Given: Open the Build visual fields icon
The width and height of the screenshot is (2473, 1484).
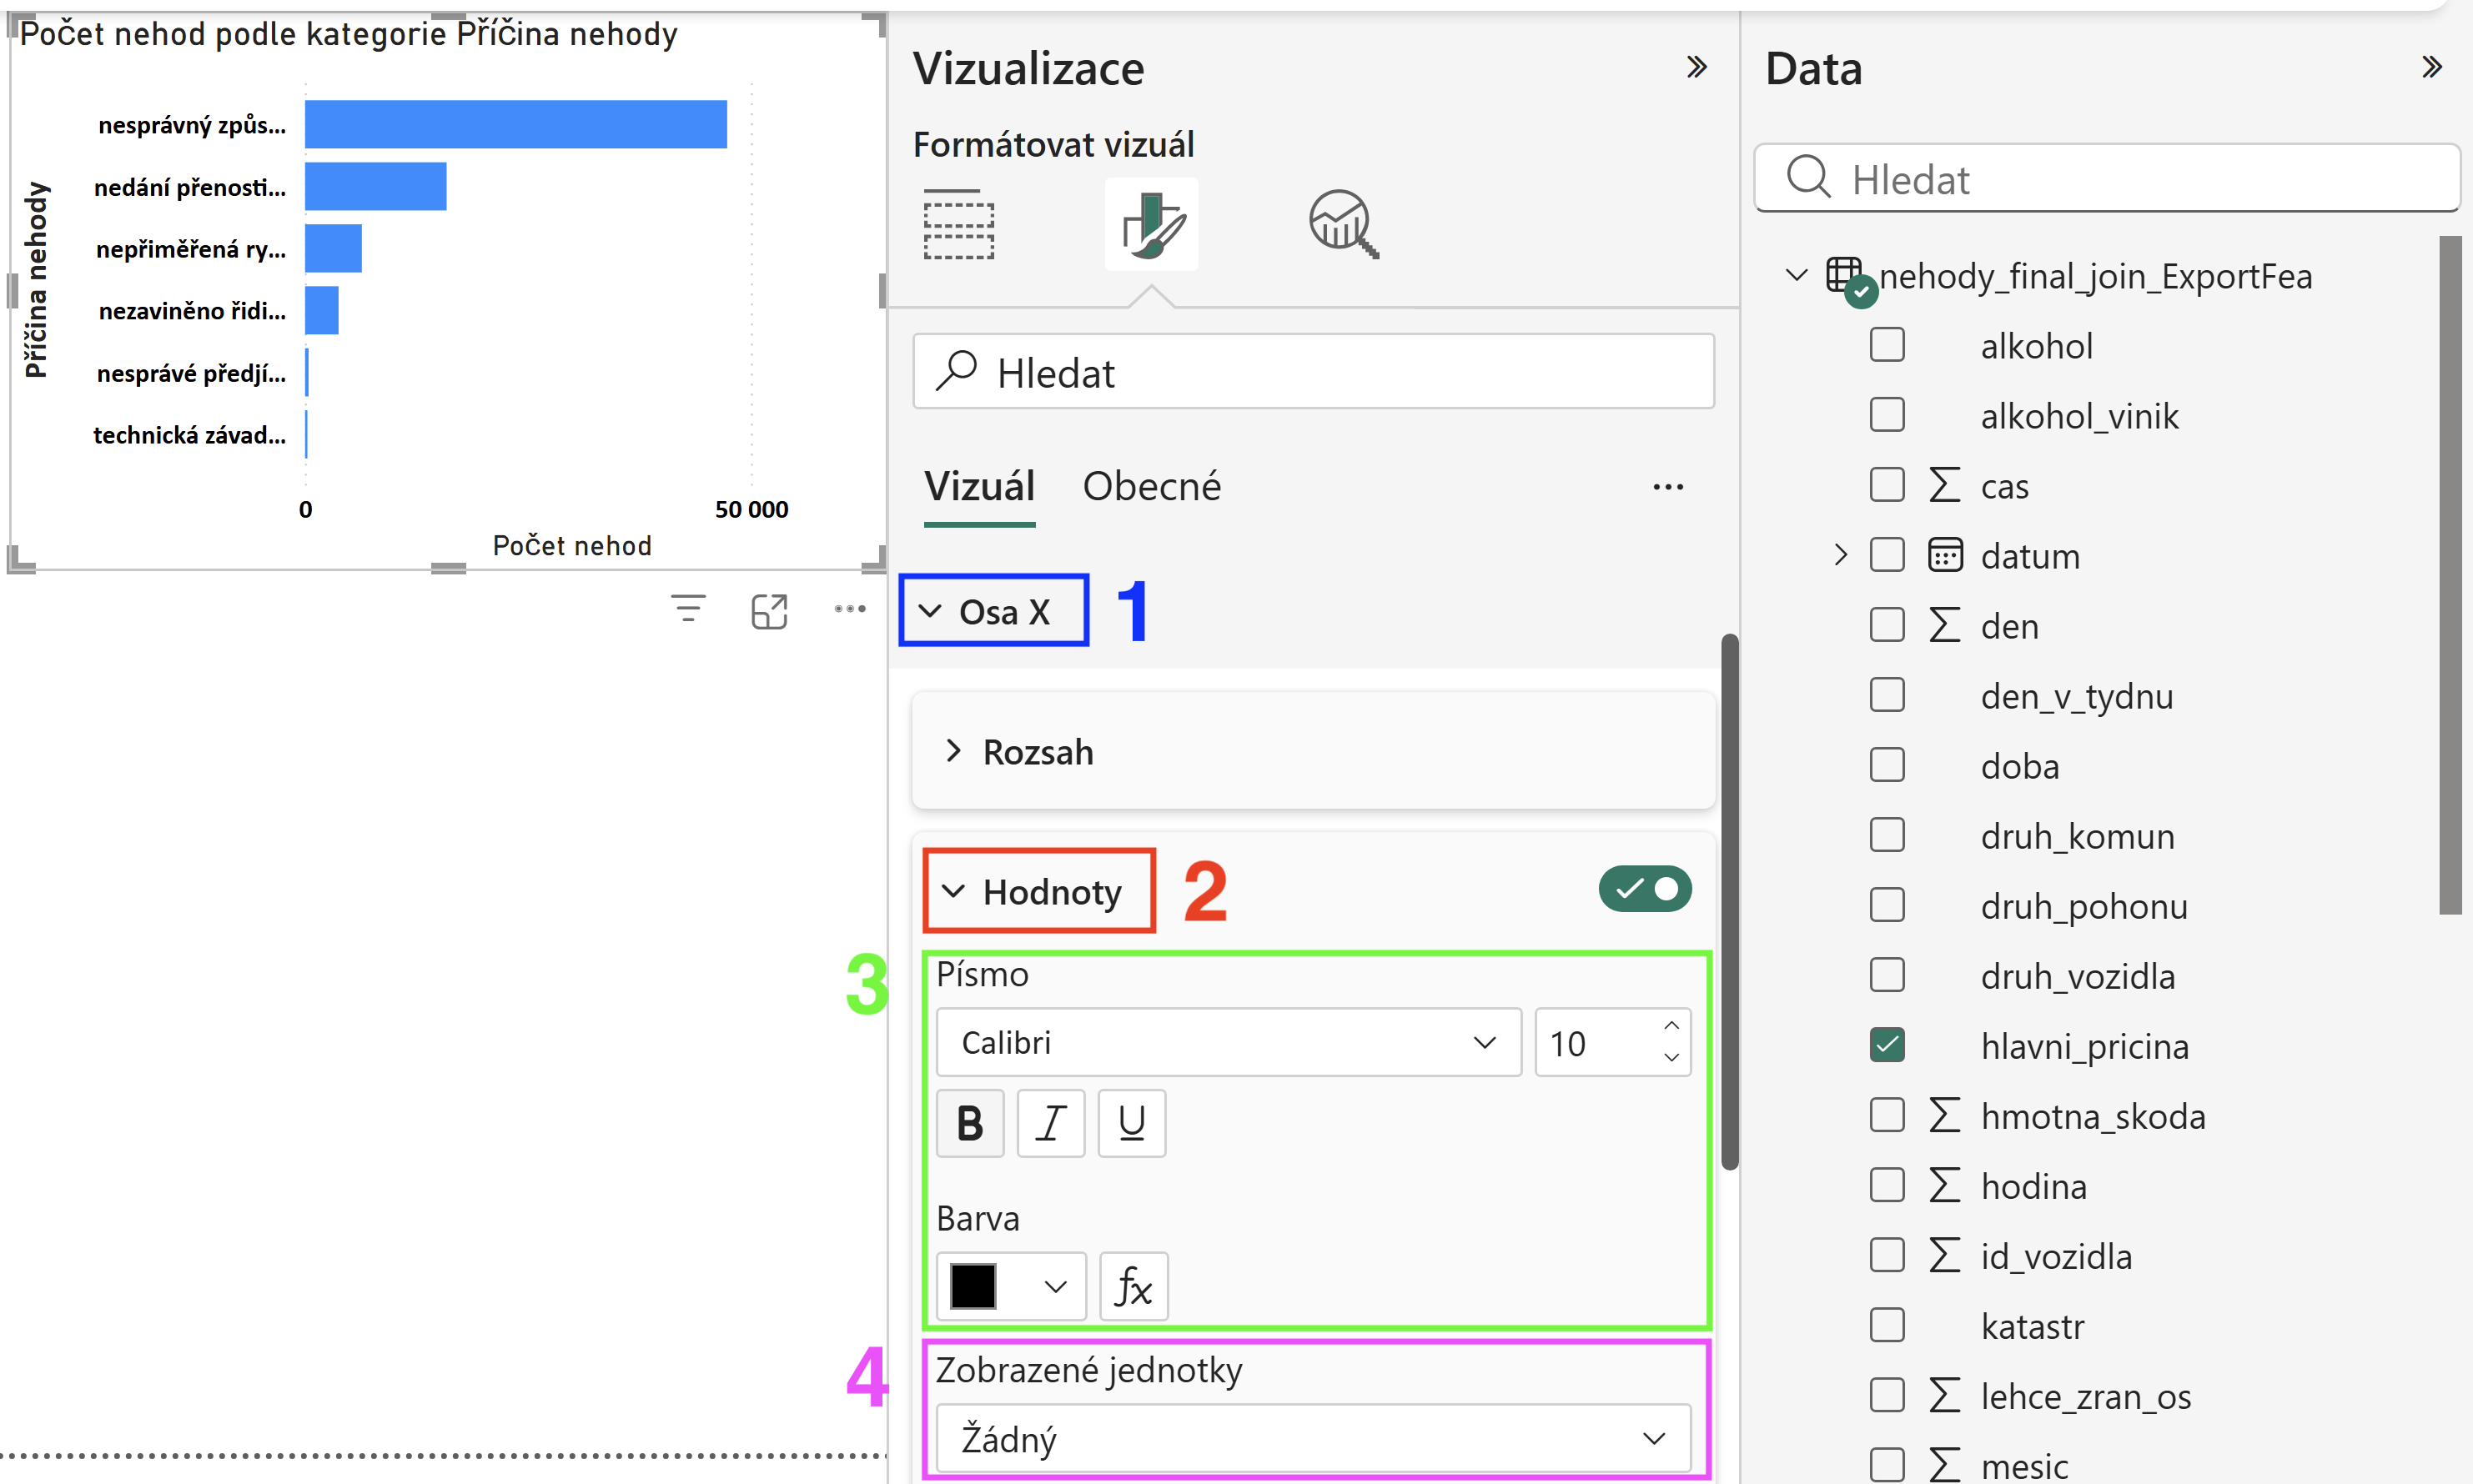Looking at the screenshot, I should click(958, 224).
